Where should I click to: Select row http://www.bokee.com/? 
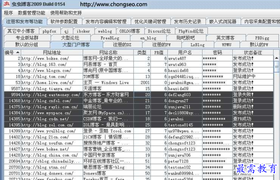pos(139,58)
